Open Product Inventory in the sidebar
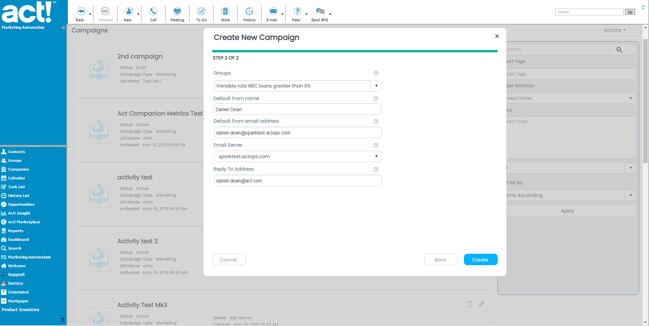649x326 pixels. coord(20,310)
